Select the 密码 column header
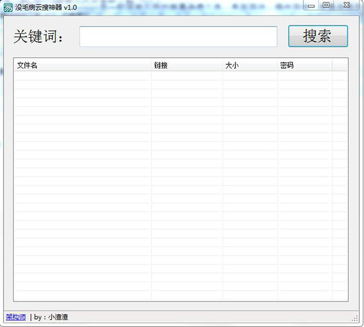 (305, 65)
